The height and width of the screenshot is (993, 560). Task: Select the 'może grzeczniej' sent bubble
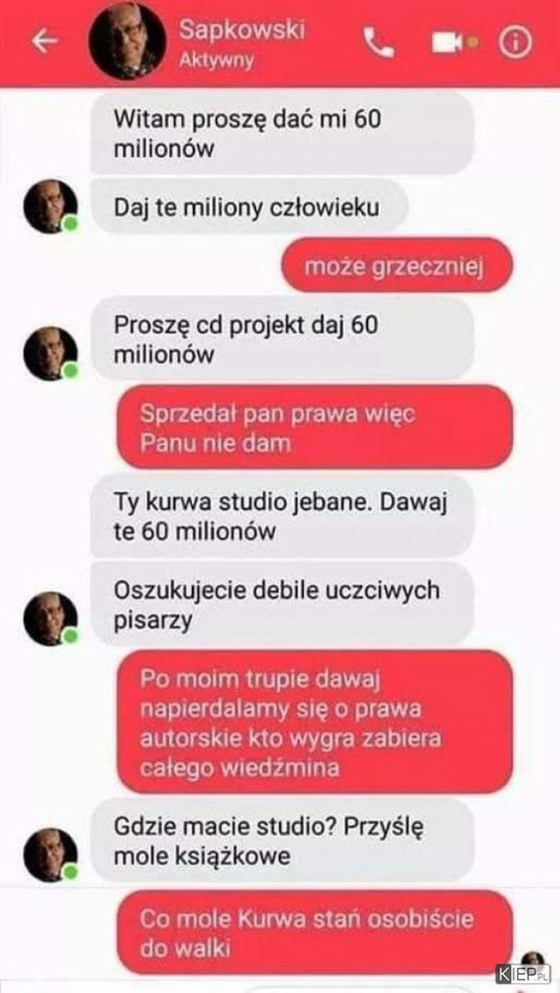pos(397,266)
